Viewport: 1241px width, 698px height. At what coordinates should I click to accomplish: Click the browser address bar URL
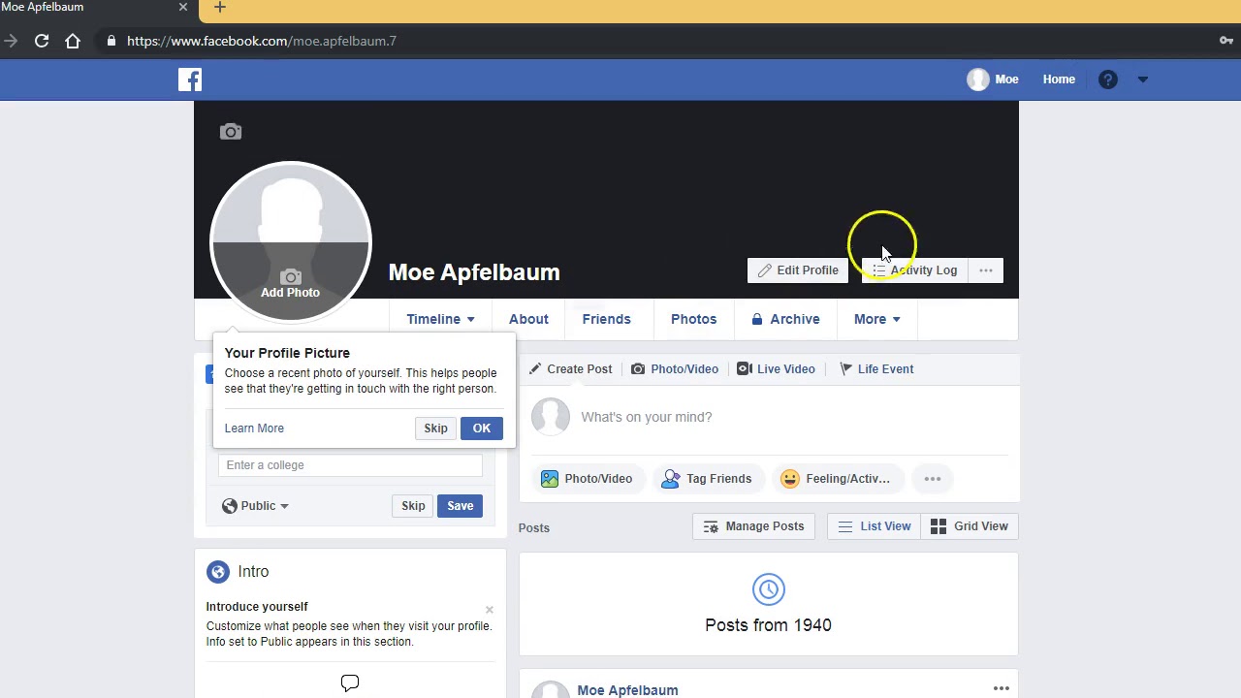pyautogui.click(x=262, y=41)
